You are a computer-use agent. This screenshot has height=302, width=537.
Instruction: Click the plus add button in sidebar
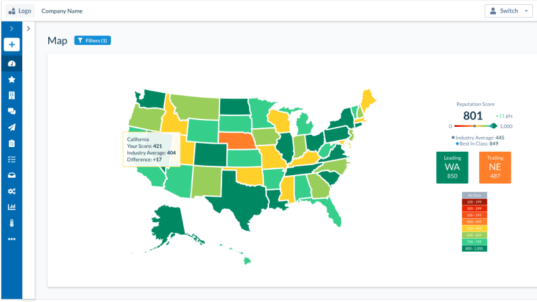point(11,44)
